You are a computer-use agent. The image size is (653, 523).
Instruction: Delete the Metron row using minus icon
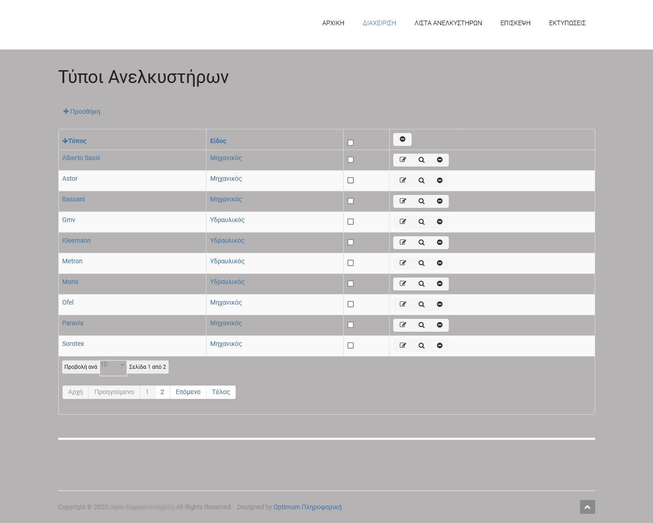[440, 263]
